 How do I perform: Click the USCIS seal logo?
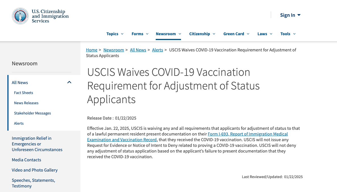pyautogui.click(x=20, y=16)
